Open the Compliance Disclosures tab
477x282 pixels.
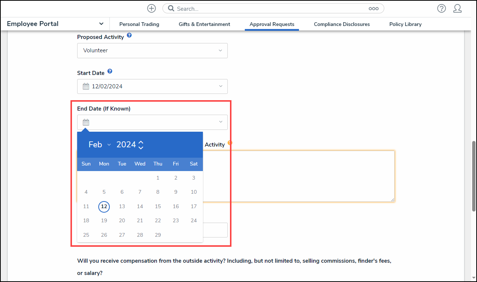tap(342, 24)
